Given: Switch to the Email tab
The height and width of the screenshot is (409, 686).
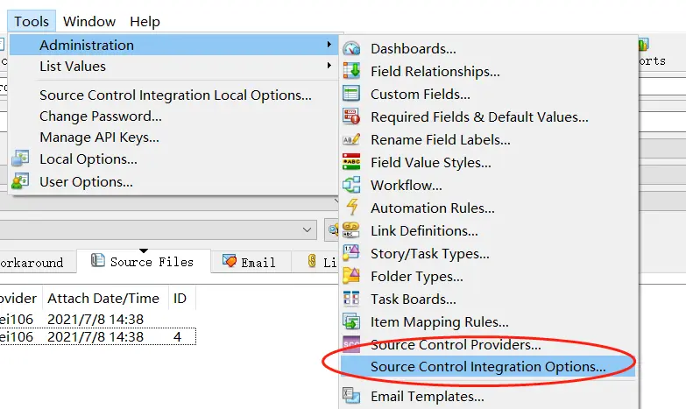Looking at the screenshot, I should tap(250, 262).
